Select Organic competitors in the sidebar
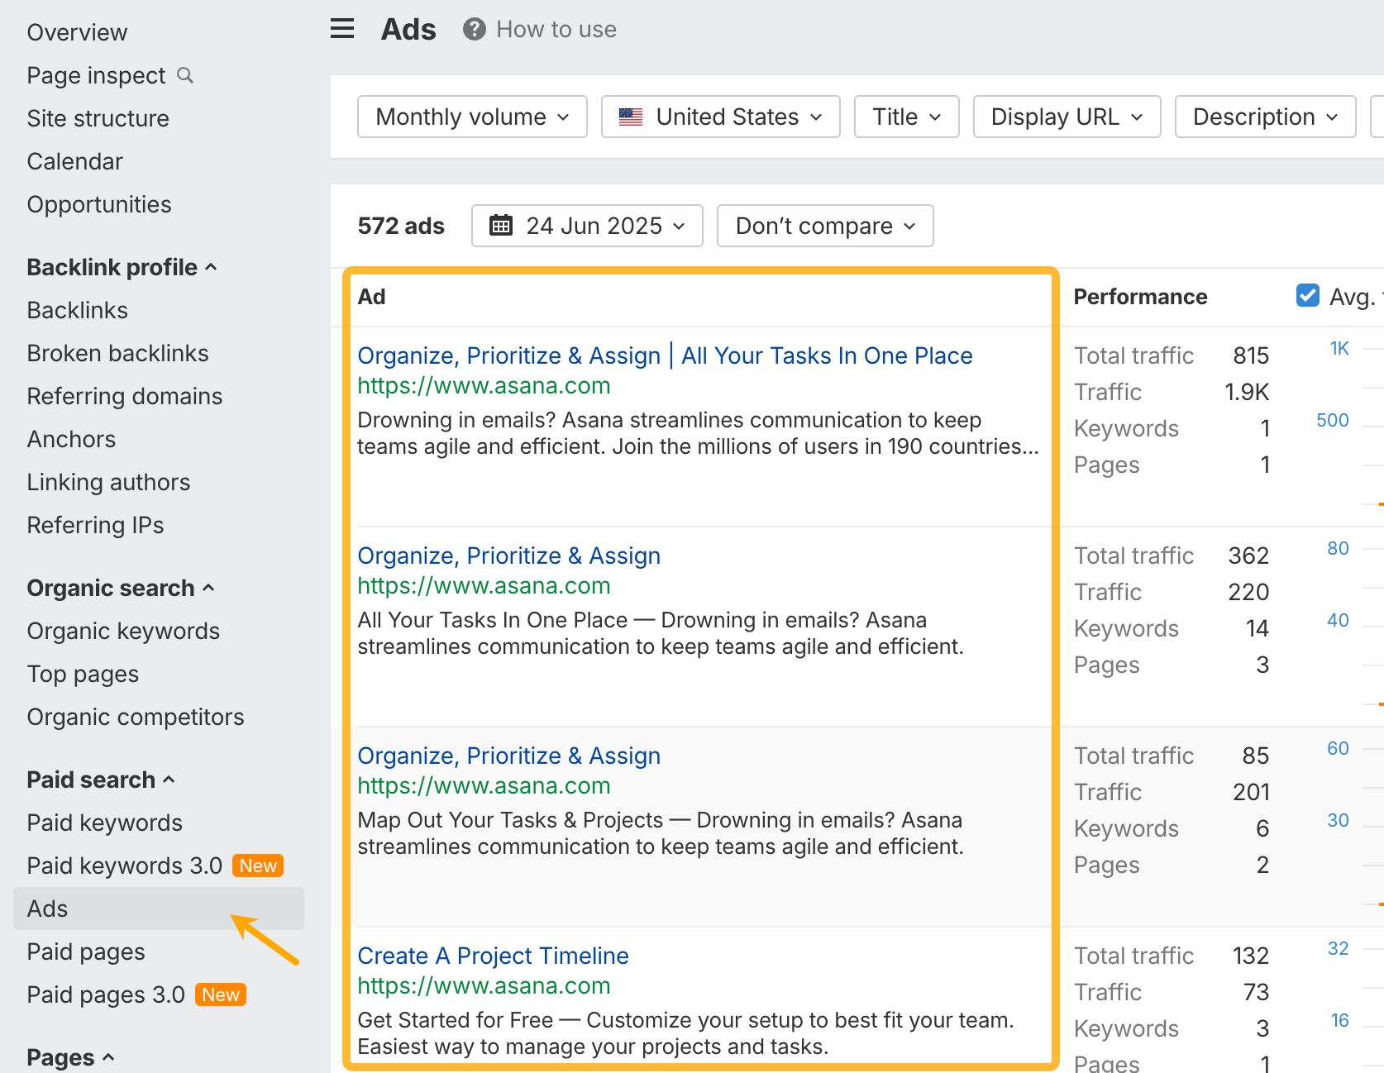The height and width of the screenshot is (1073, 1384). coord(135,717)
